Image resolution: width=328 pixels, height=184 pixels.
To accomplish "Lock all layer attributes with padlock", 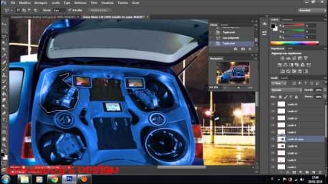I will (296, 97).
